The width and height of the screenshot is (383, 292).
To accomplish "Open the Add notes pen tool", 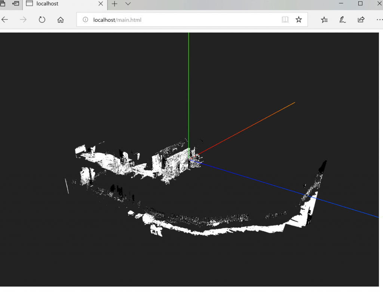I will pos(342,20).
